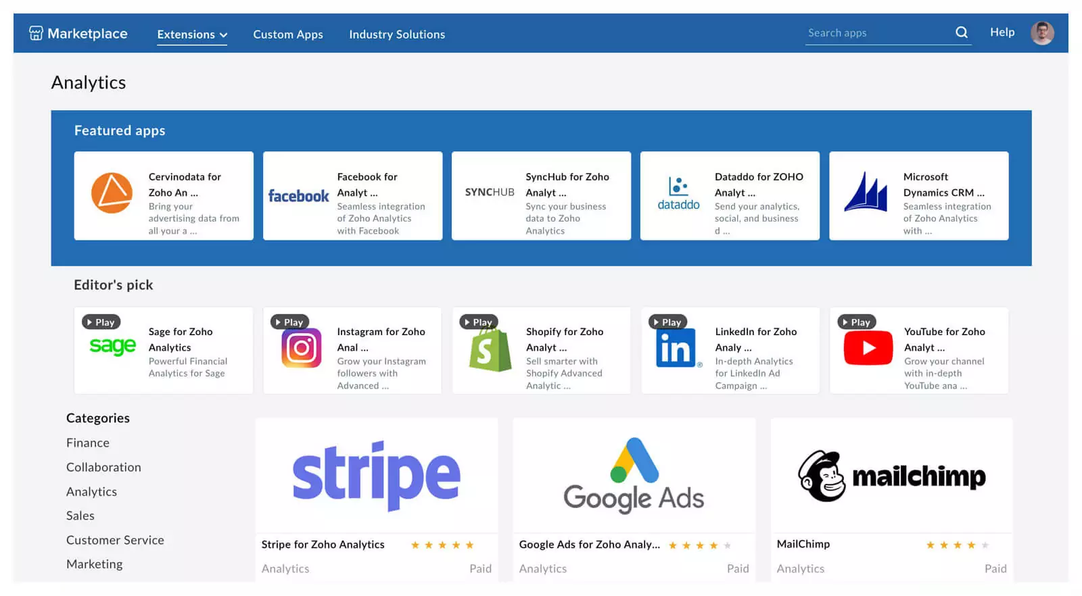1082x596 pixels.
Task: Click the Instagram logo icon
Action: tap(302, 348)
